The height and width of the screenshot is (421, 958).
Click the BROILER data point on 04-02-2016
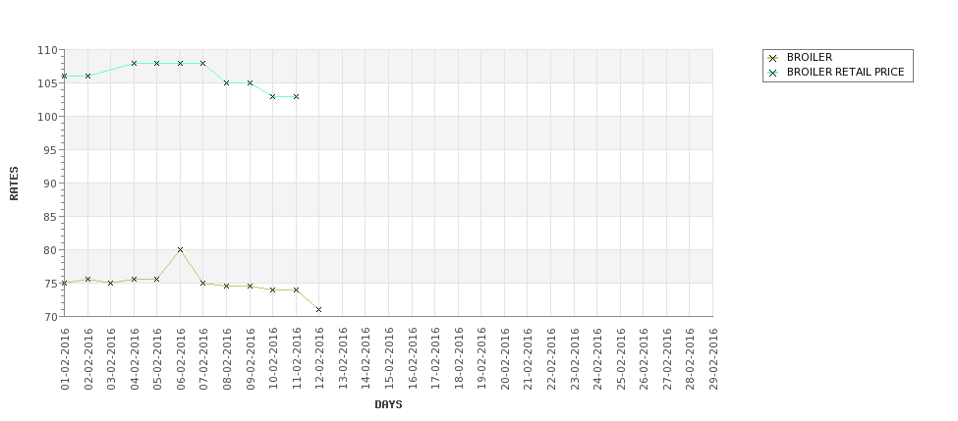[134, 279]
